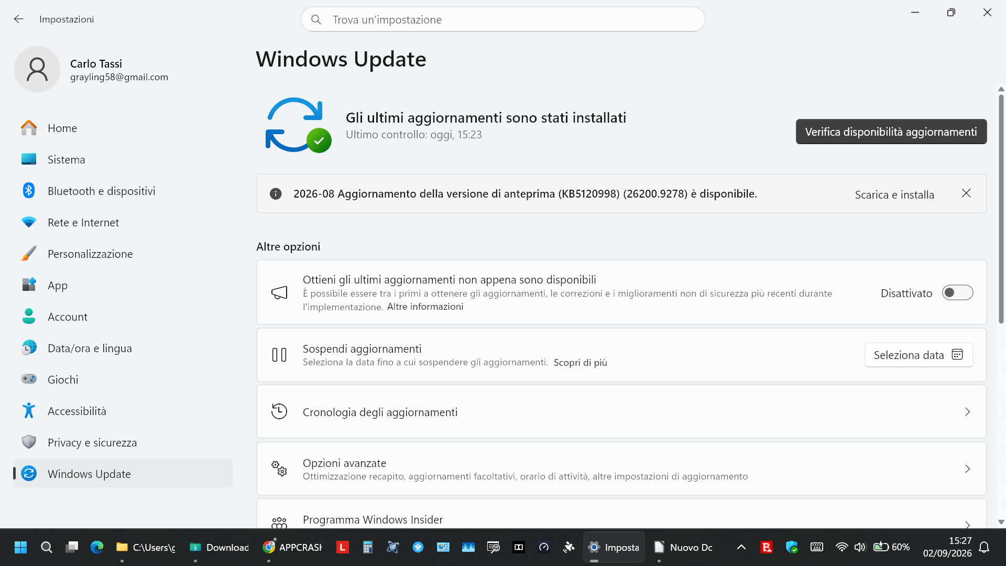Show hidden tray icons chevron

(741, 547)
